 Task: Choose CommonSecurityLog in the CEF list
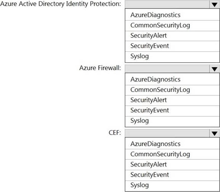(172, 154)
